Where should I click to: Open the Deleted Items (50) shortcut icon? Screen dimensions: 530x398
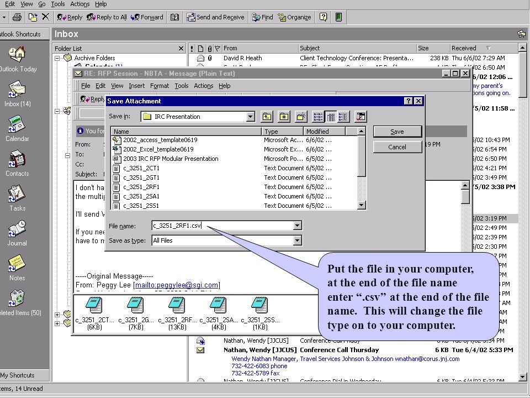tap(17, 298)
